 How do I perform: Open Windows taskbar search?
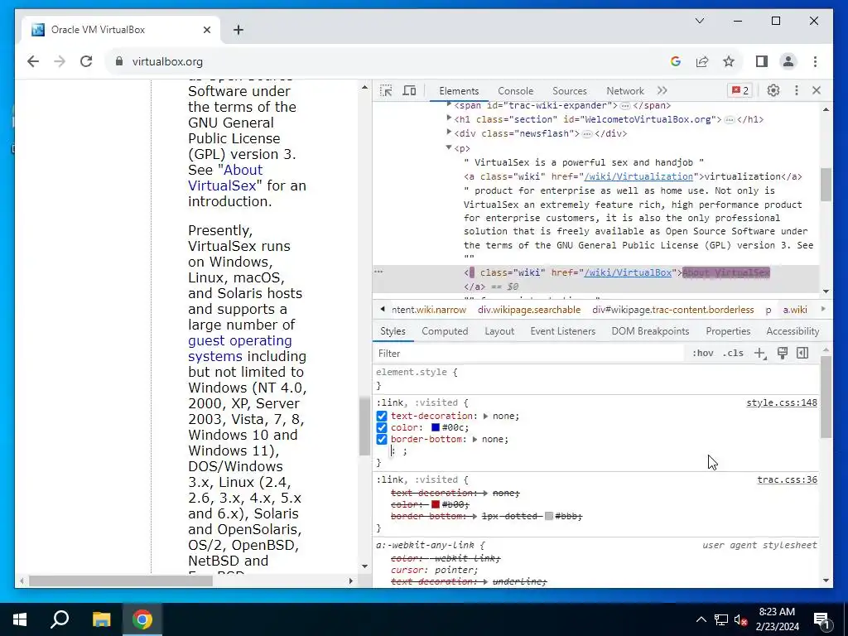(x=60, y=619)
